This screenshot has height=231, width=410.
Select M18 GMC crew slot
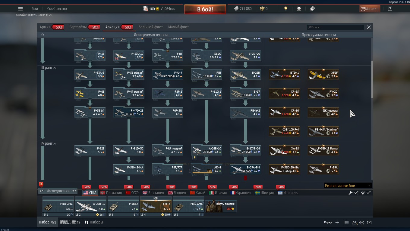(x=58, y=206)
